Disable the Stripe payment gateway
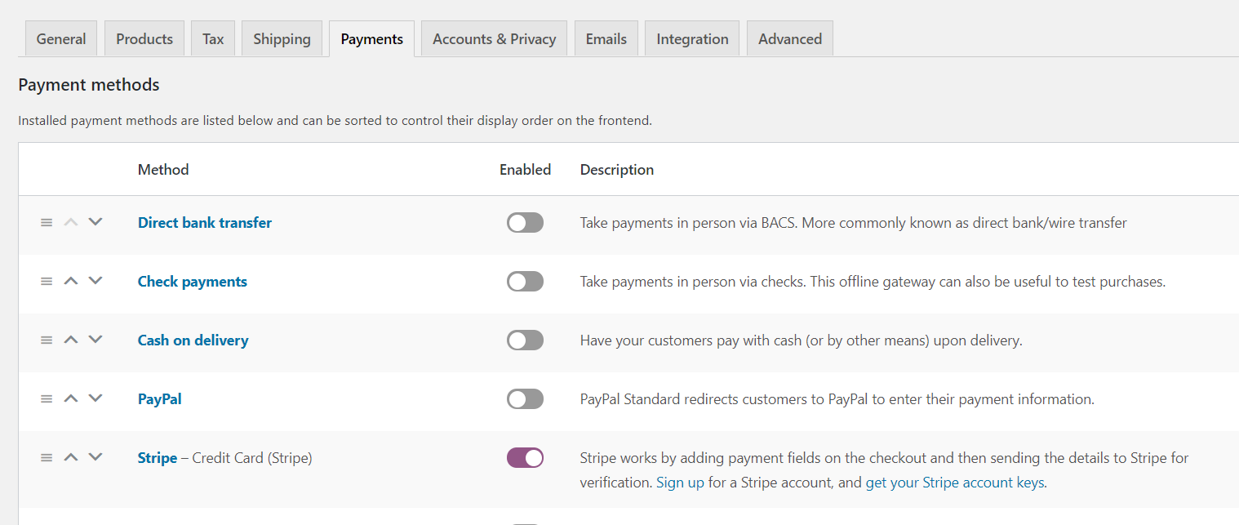Viewport: 1239px width, 525px height. [x=525, y=457]
